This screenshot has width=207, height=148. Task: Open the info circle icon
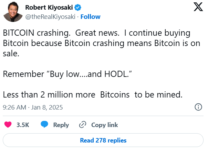(x=198, y=107)
